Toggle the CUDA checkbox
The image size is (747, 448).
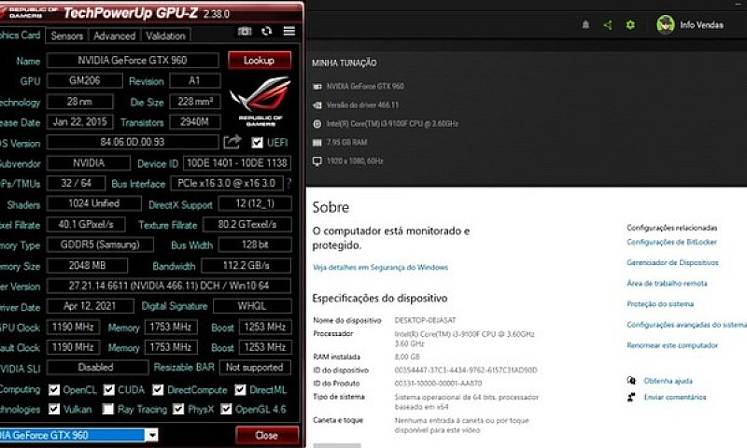click(109, 390)
